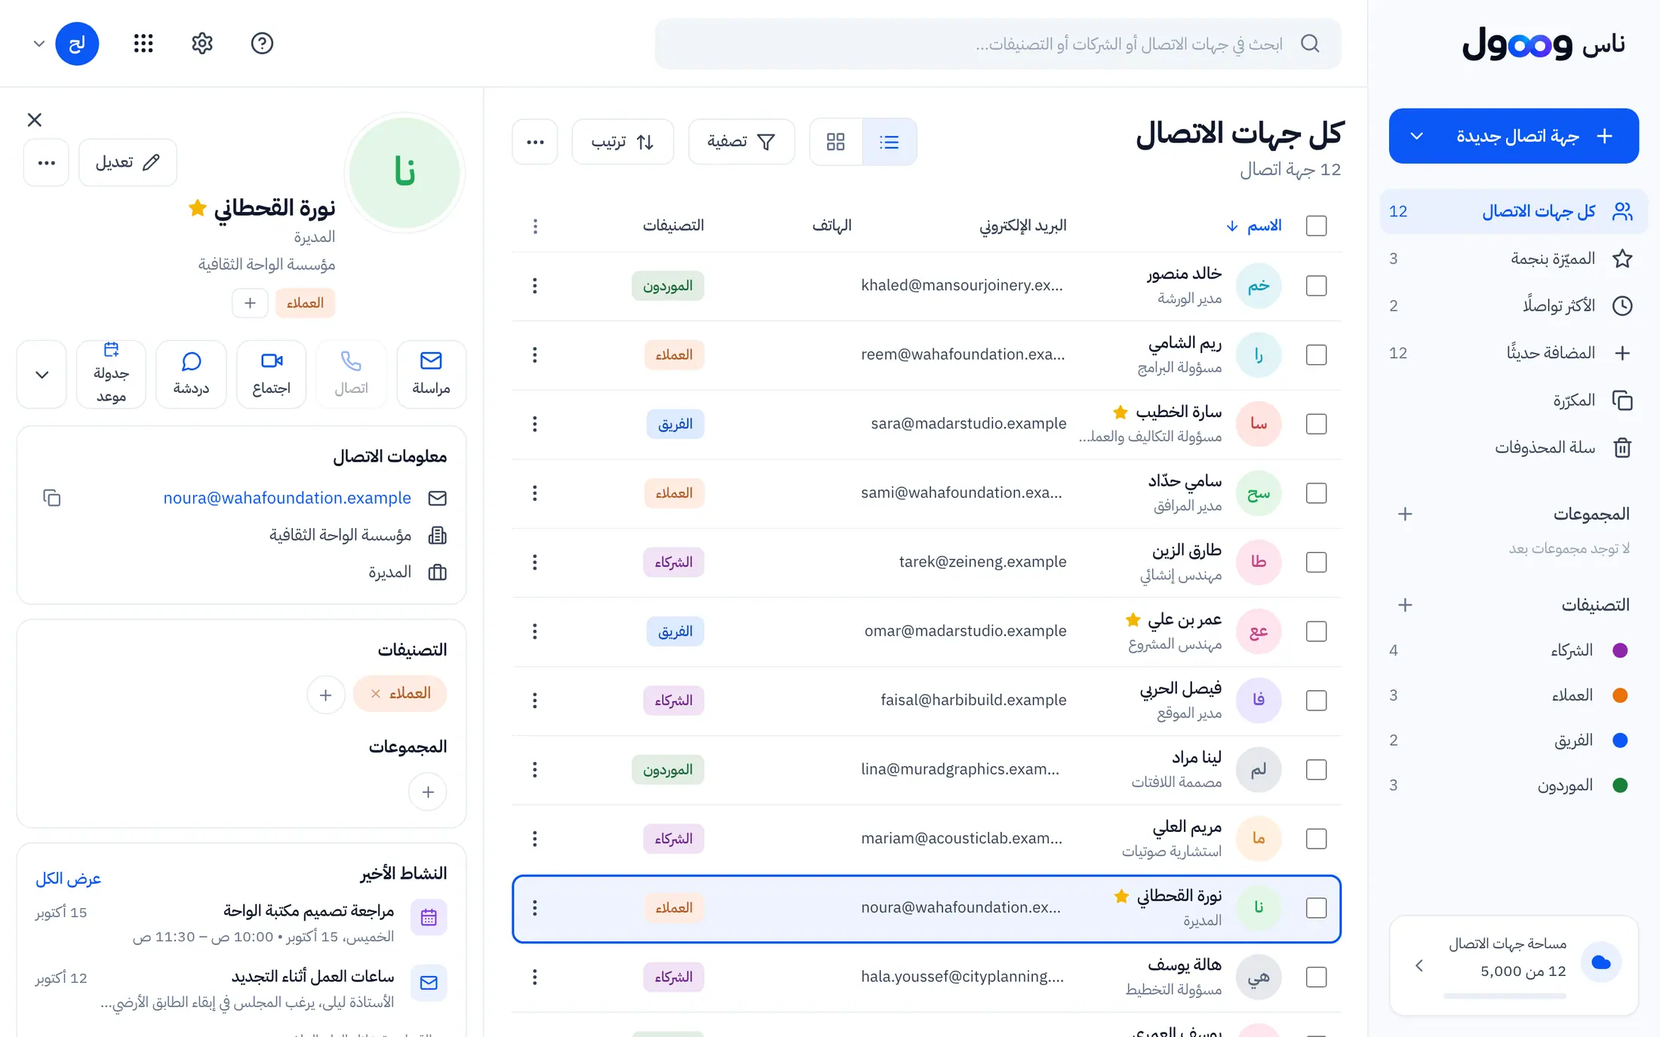Viewport: 1660px width, 1037px height.
Task: Expand more contact actions chevron
Action: tap(42, 374)
